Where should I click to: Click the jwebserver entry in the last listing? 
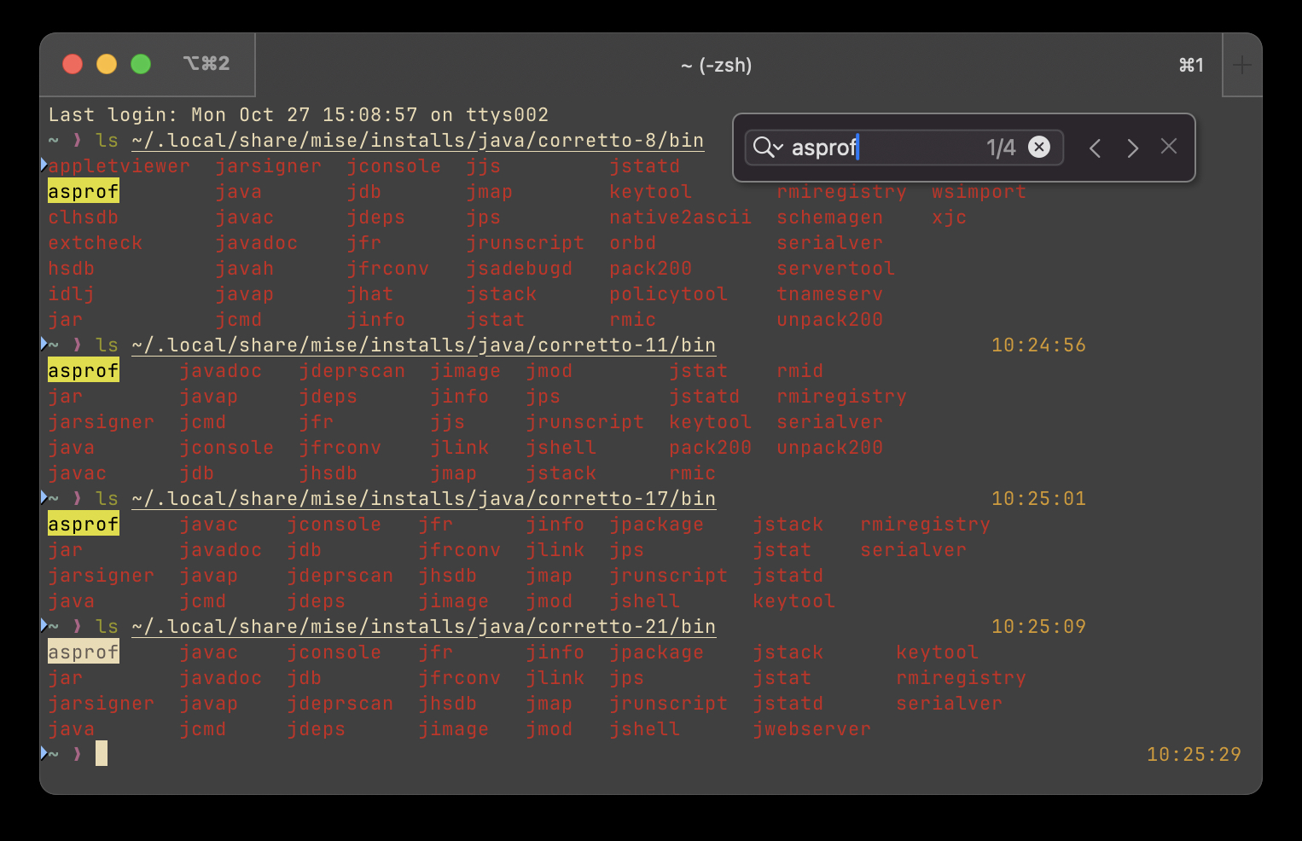pos(811,729)
